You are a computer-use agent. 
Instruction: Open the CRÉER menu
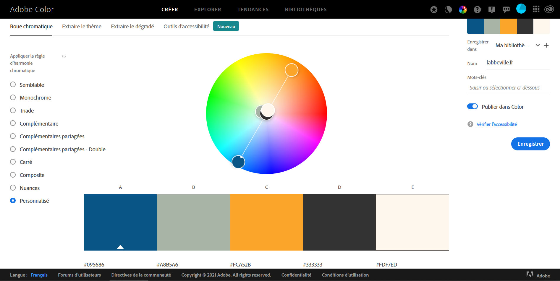pyautogui.click(x=170, y=9)
